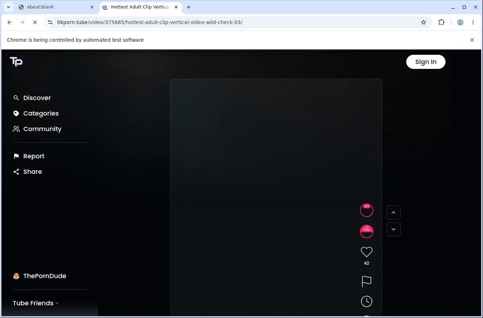Open the Chrome tab search dropdown

(x=8, y=7)
